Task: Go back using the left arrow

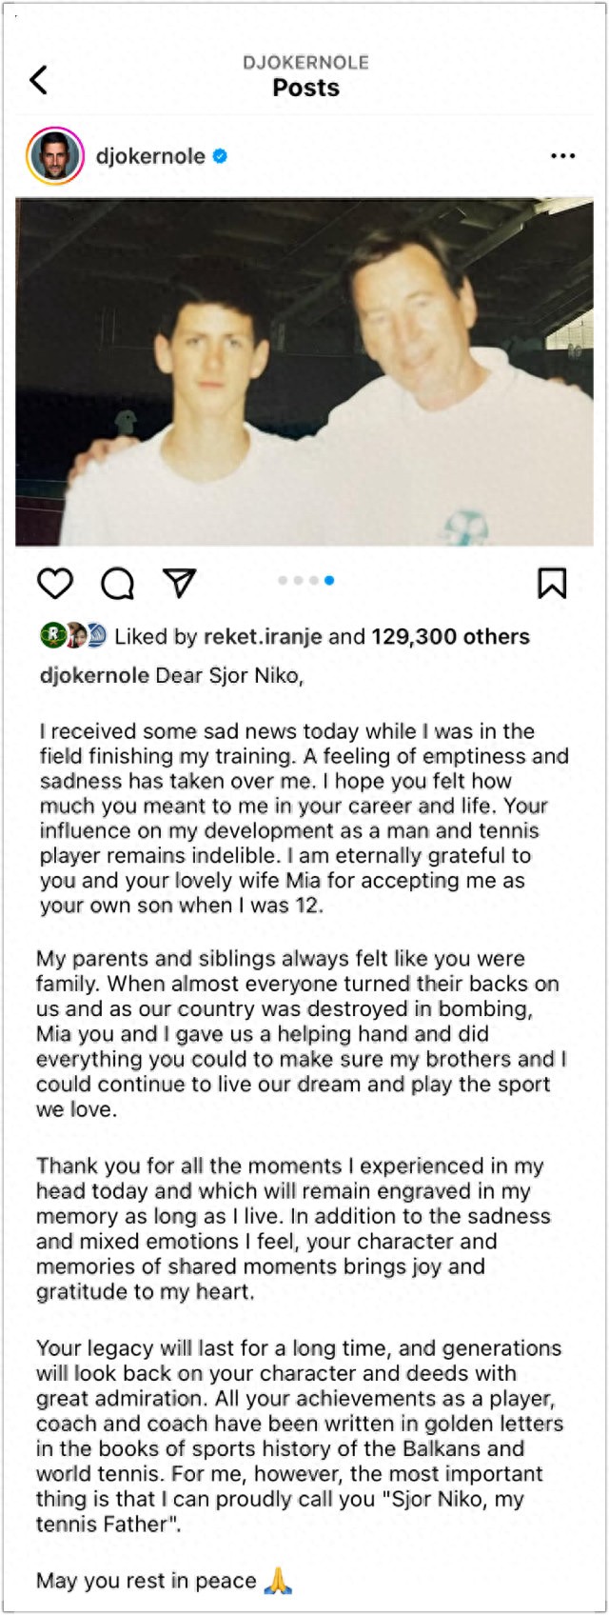Action: click(x=38, y=79)
